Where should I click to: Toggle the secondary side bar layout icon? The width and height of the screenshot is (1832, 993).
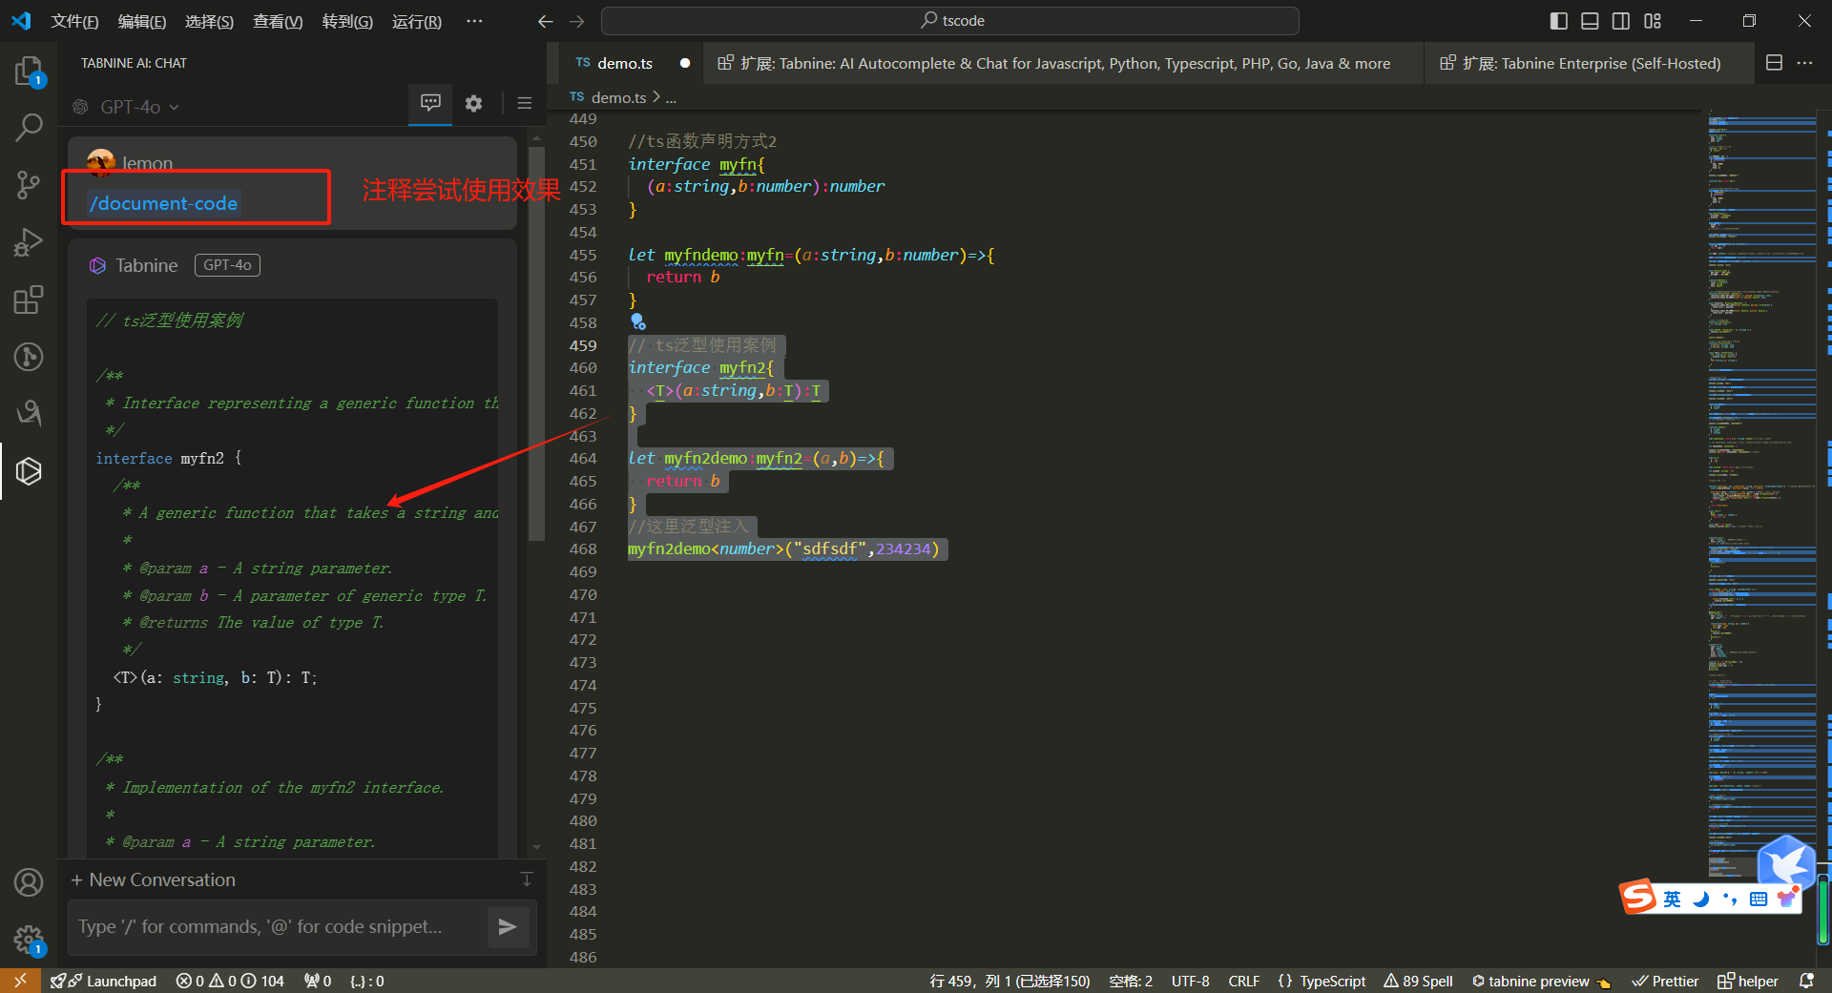coord(1621,21)
